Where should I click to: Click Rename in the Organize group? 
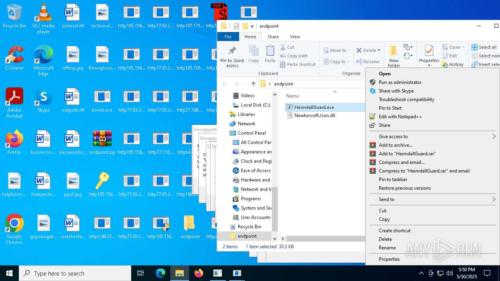point(367,62)
